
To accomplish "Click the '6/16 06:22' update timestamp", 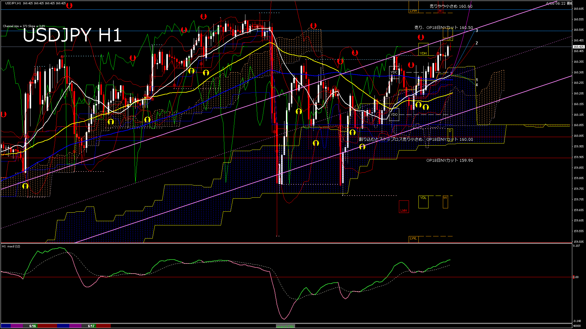I will 559,3.
